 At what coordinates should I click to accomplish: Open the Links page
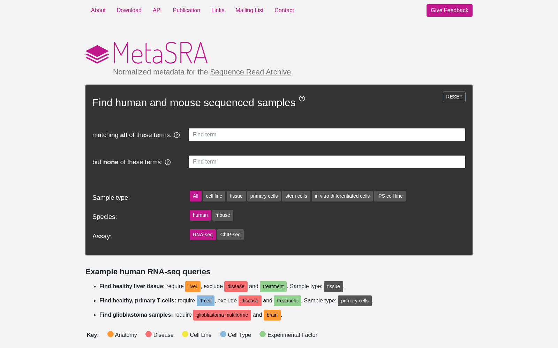point(218,10)
